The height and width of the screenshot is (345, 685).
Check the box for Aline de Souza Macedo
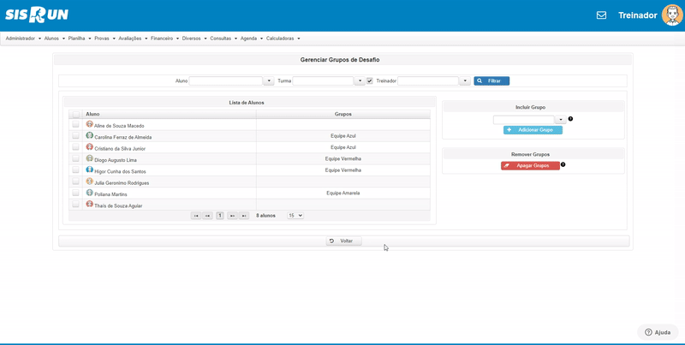point(75,125)
